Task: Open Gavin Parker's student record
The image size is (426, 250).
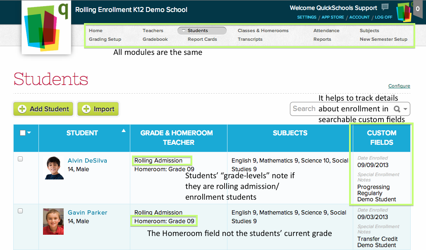Action: (88, 212)
